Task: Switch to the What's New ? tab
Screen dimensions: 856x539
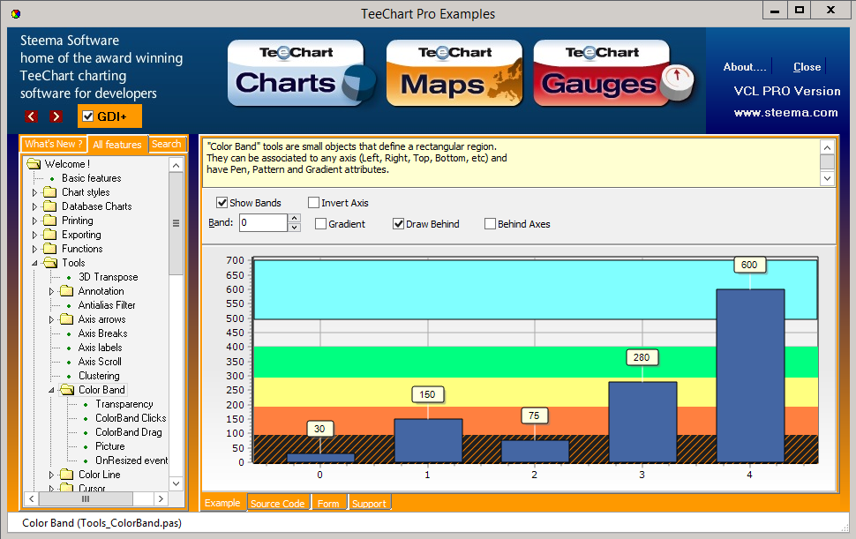Action: pyautogui.click(x=54, y=144)
